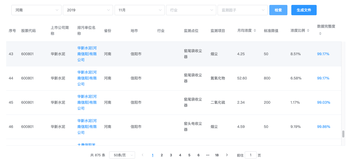Open the 华新水泥(河南信阳)有限公司 link in row 43
The width and height of the screenshot is (349, 163).
tap(87, 54)
